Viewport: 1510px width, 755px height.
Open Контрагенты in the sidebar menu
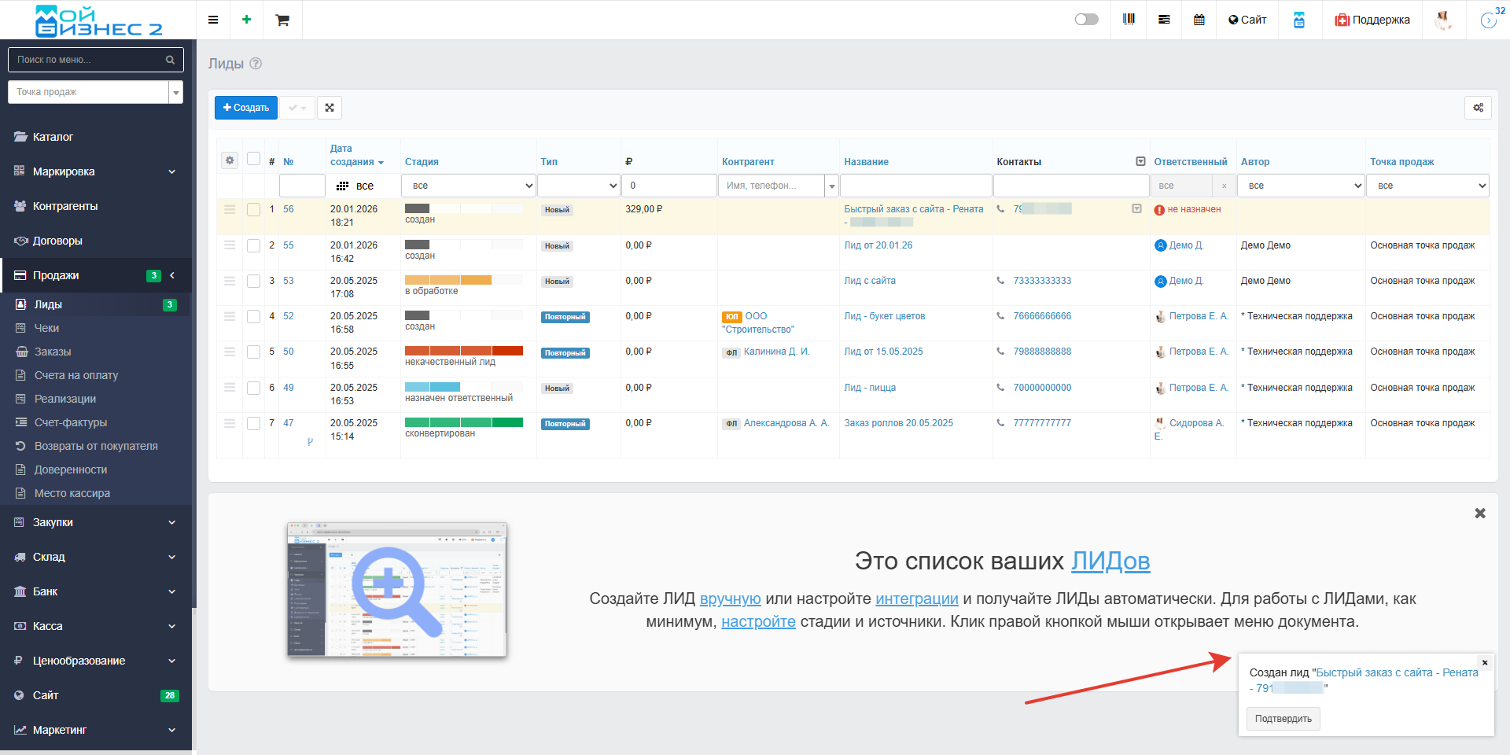[x=65, y=206]
